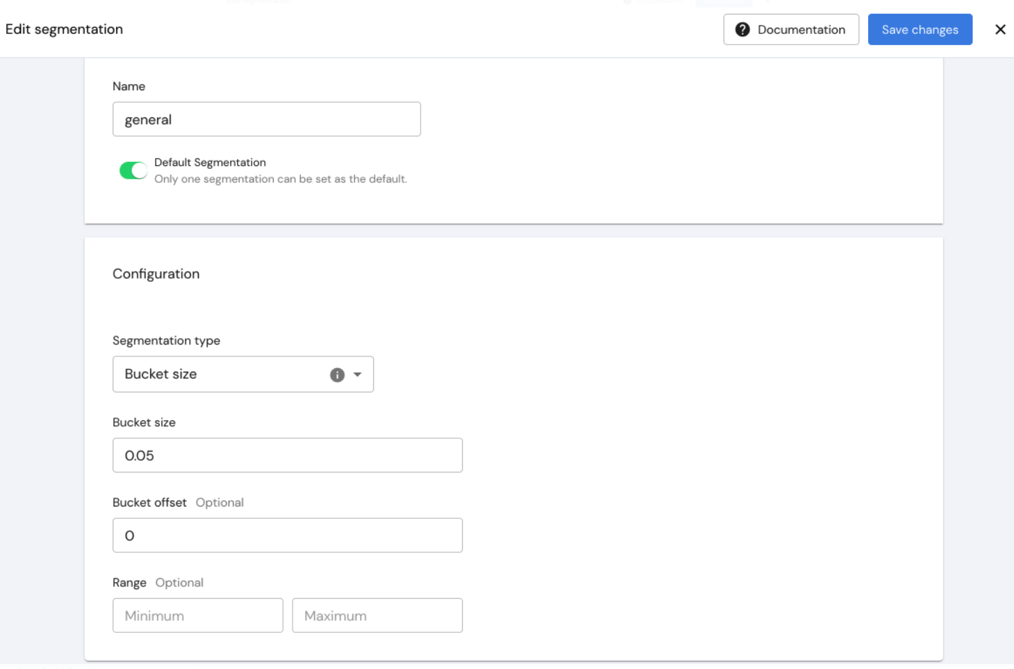Click the Name label above the field
Viewport: 1014px width, 669px height.
[129, 86]
